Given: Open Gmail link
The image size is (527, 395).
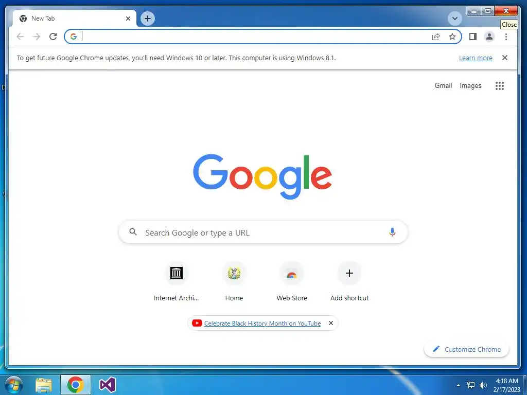Looking at the screenshot, I should [x=443, y=86].
